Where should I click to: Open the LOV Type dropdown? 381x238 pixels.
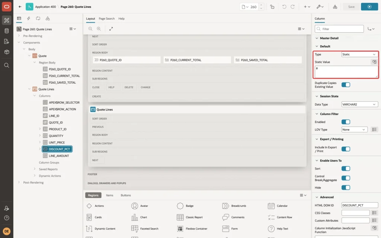pyautogui.click(x=354, y=130)
